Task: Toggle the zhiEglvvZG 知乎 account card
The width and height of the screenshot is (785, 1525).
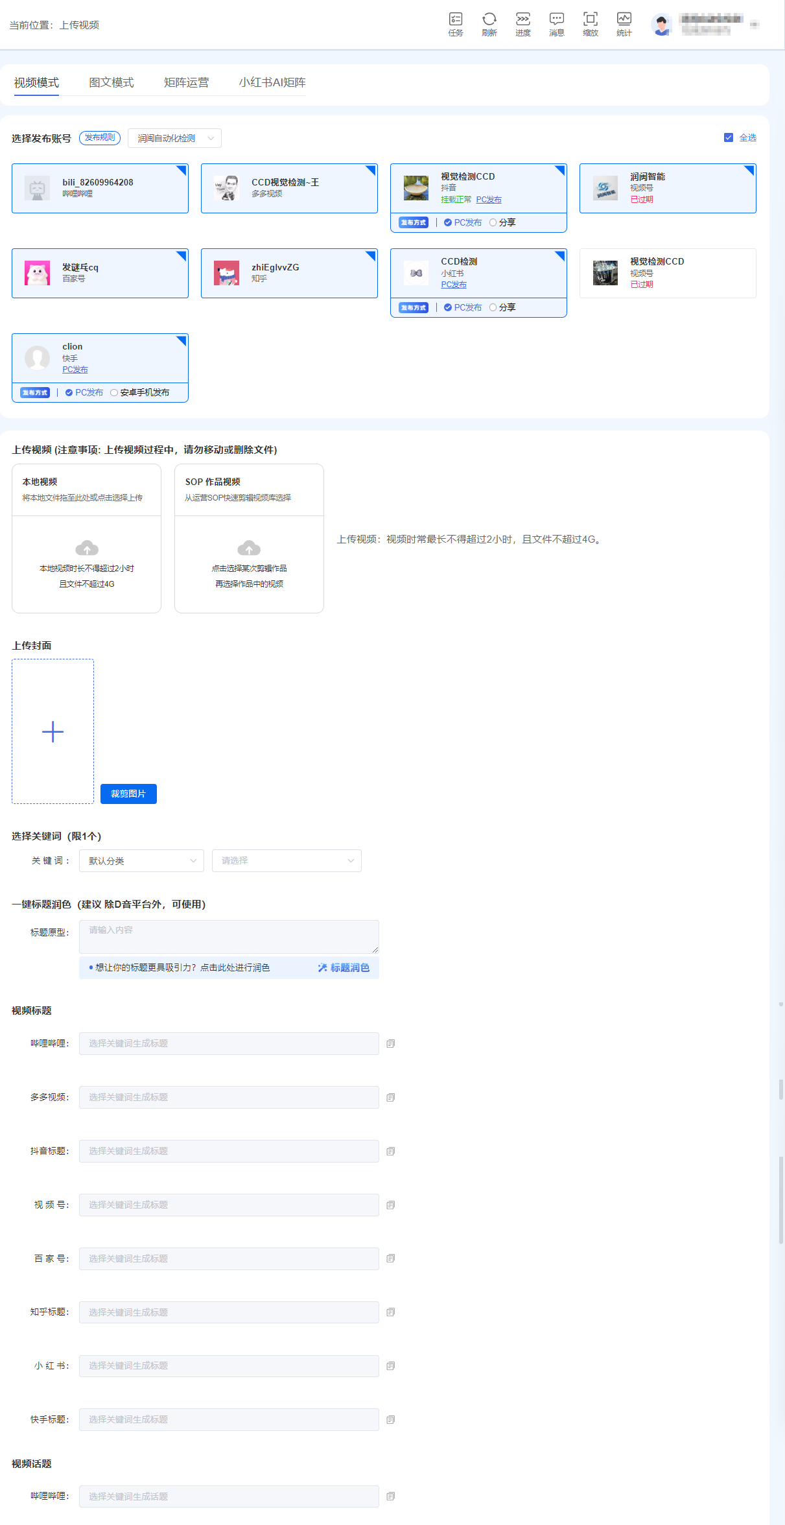Action: 289,273
